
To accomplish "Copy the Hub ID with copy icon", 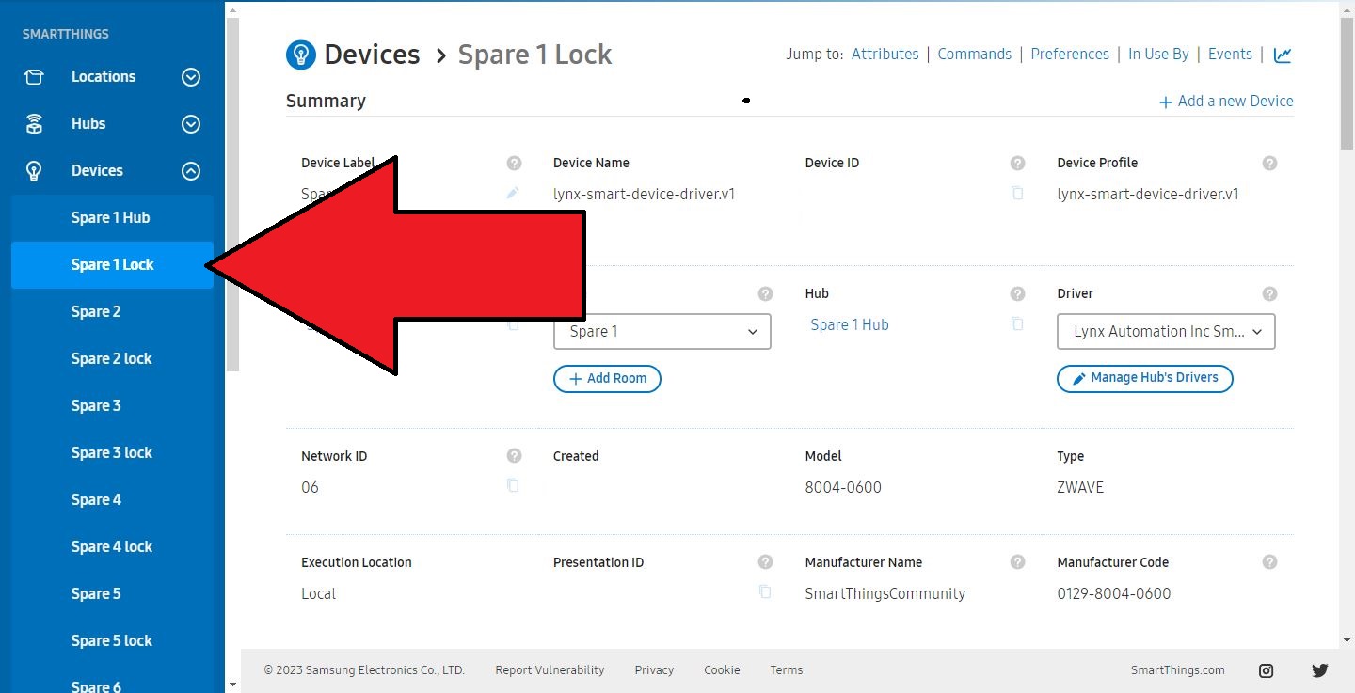I will point(1017,323).
